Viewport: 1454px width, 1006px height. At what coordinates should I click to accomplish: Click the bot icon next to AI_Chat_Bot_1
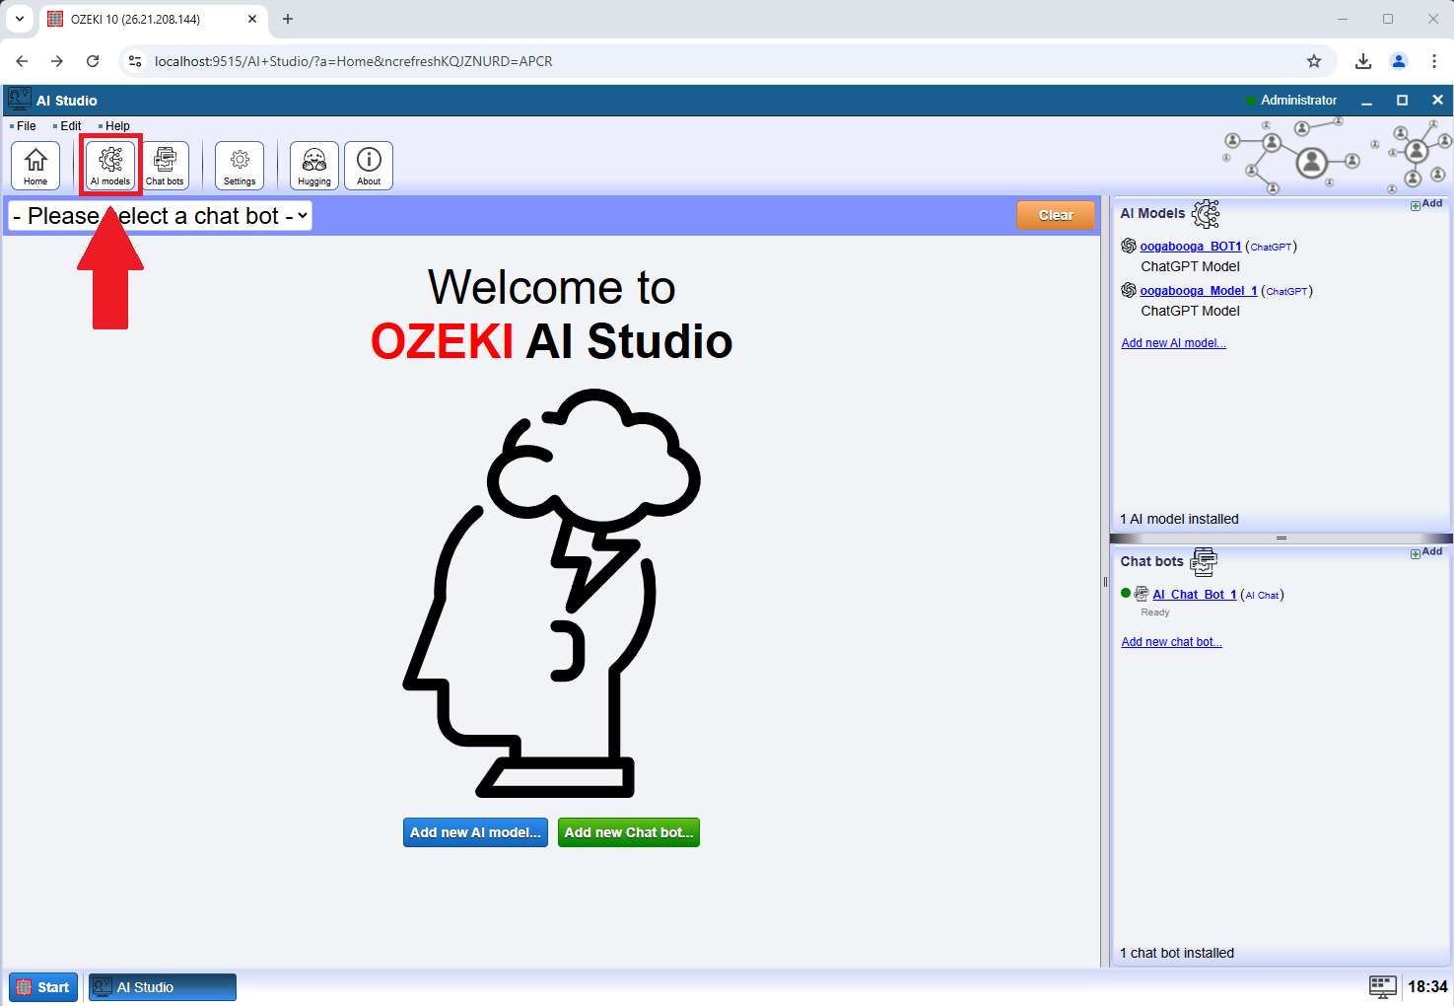[1142, 594]
